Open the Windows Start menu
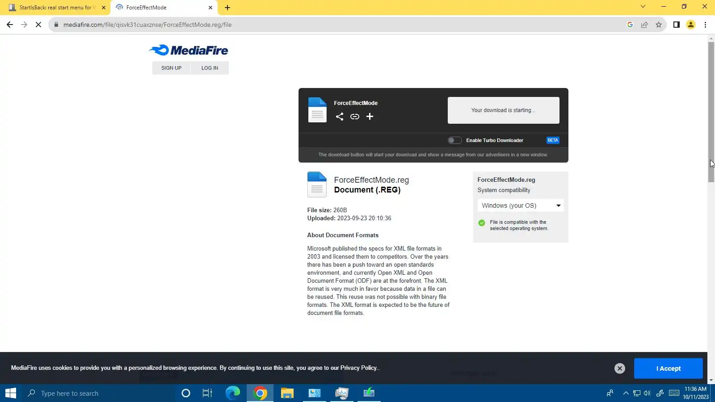This screenshot has width=715, height=402. (11, 393)
